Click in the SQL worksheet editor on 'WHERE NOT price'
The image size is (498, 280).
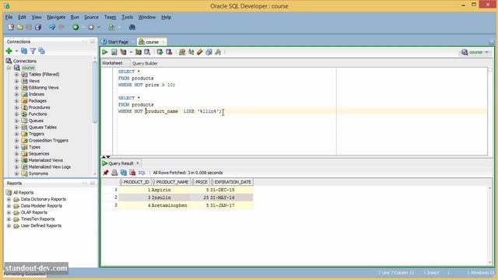(x=139, y=85)
